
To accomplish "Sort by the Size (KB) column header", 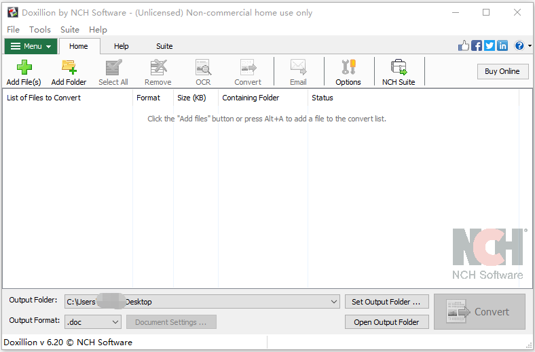I will [x=196, y=98].
